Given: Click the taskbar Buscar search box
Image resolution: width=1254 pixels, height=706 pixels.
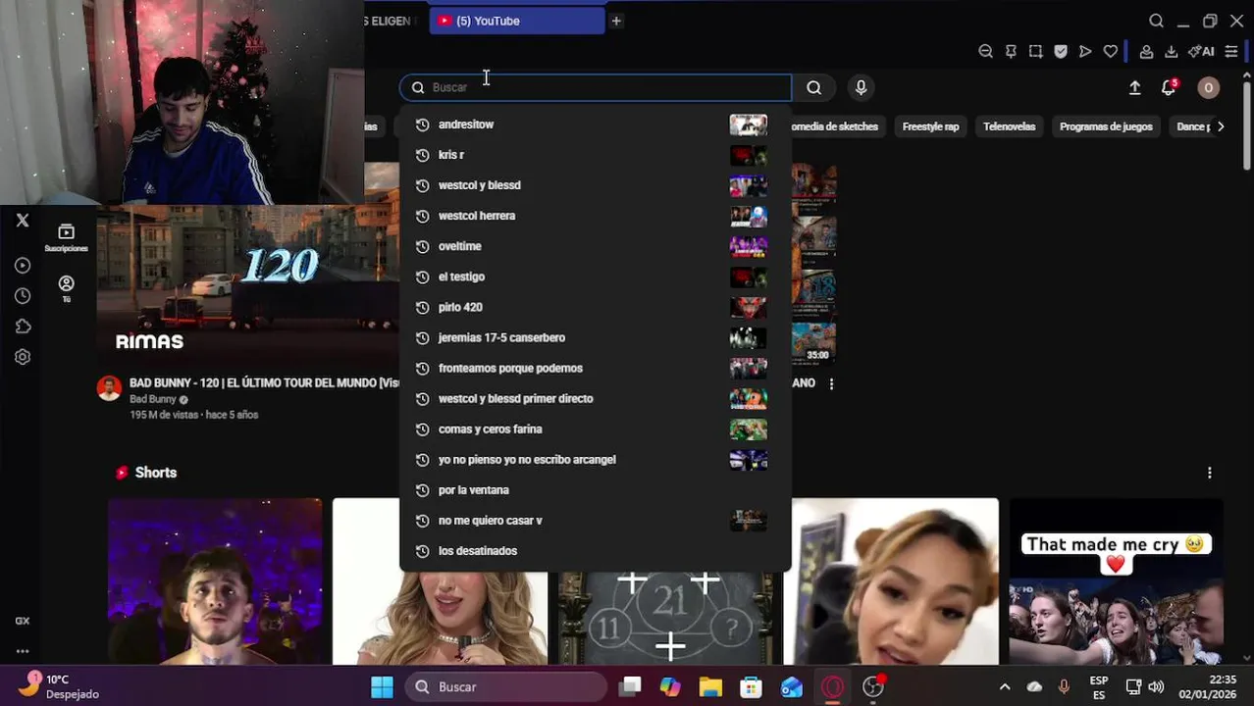Looking at the screenshot, I should pyautogui.click(x=506, y=687).
